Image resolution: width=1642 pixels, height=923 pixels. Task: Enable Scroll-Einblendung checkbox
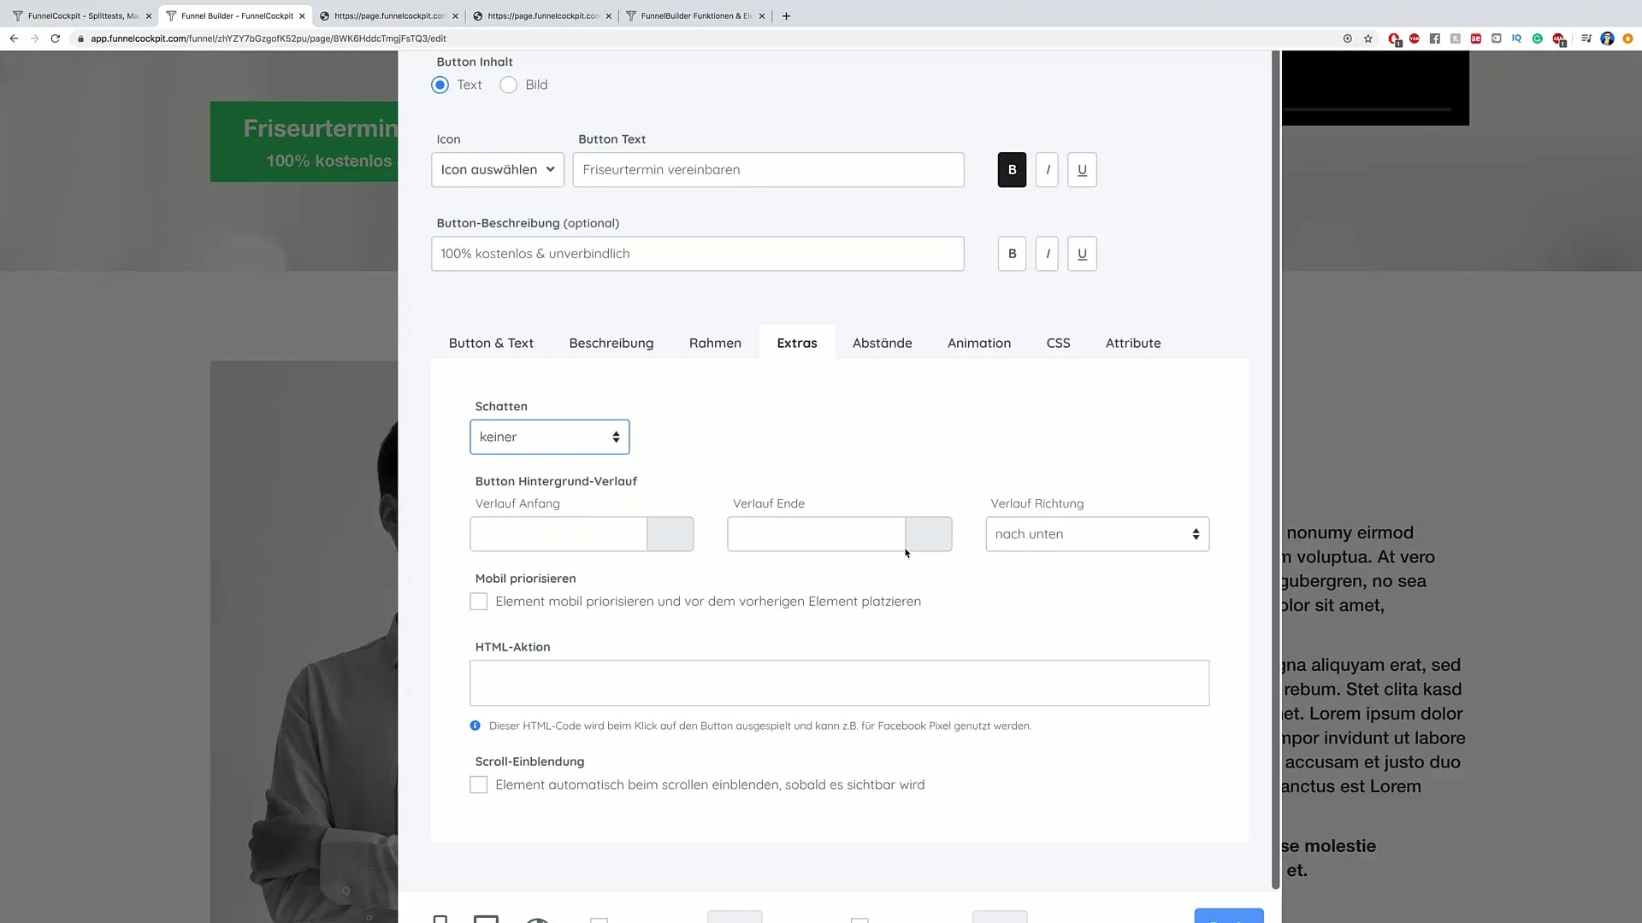[478, 783]
